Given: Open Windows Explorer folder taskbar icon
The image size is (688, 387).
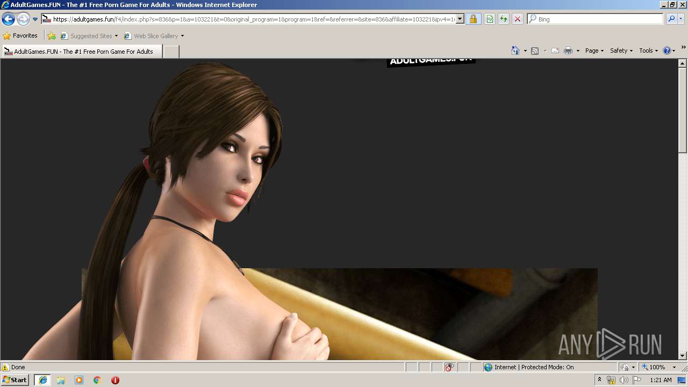Looking at the screenshot, I should [61, 380].
